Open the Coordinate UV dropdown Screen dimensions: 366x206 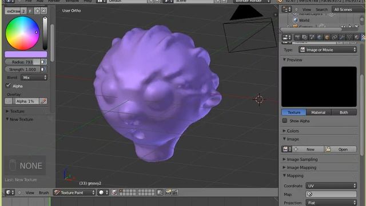tap(331, 185)
